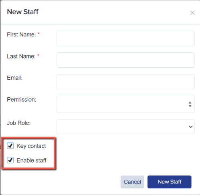
Task: Click the Key contact label text
Action: [x=31, y=146]
